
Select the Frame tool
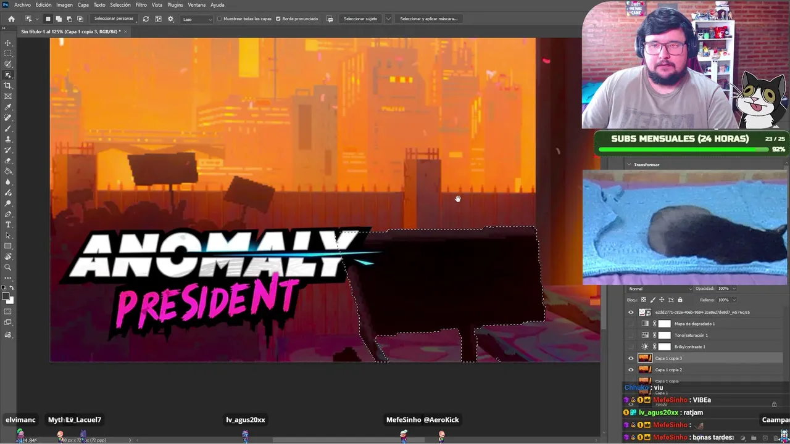point(8,96)
